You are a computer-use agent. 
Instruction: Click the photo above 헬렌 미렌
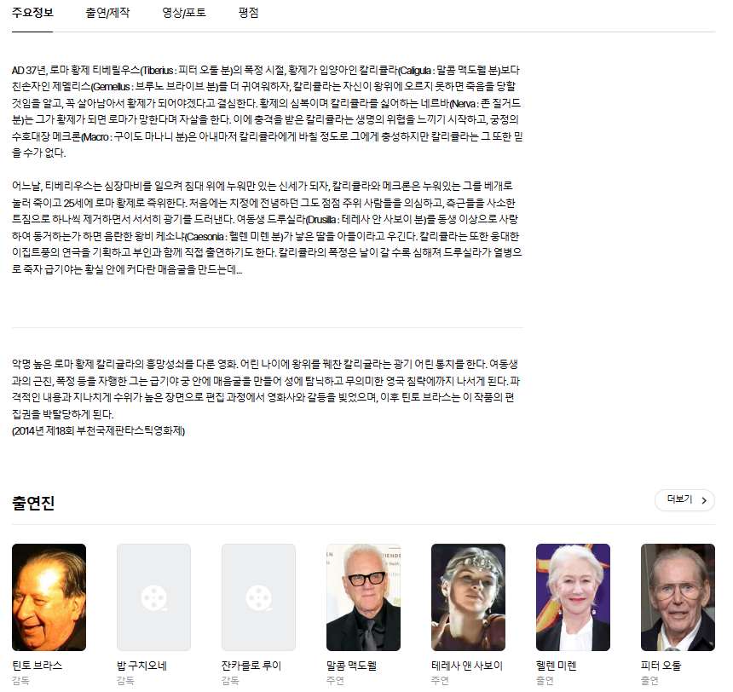573,597
